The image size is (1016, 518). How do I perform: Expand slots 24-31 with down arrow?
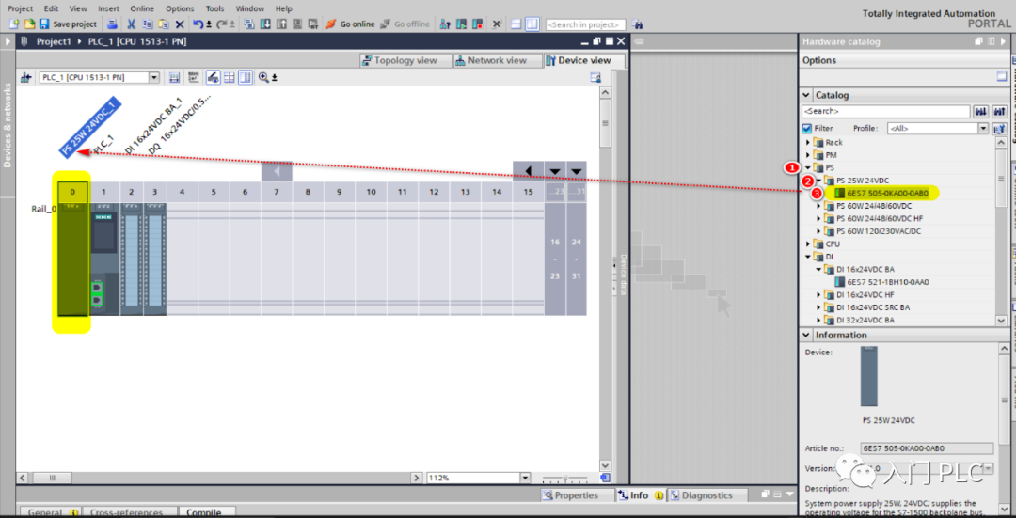[x=576, y=171]
